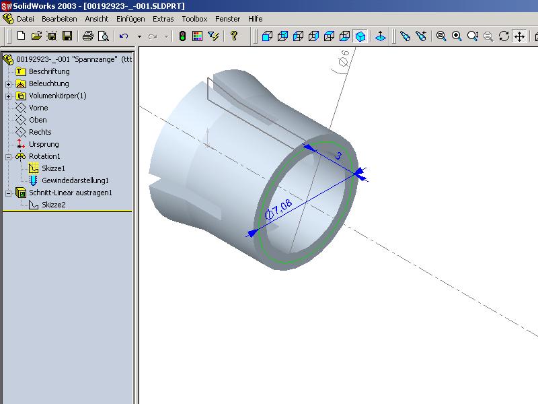Select the Pan view tool
The height and width of the screenshot is (404, 538).
519,36
